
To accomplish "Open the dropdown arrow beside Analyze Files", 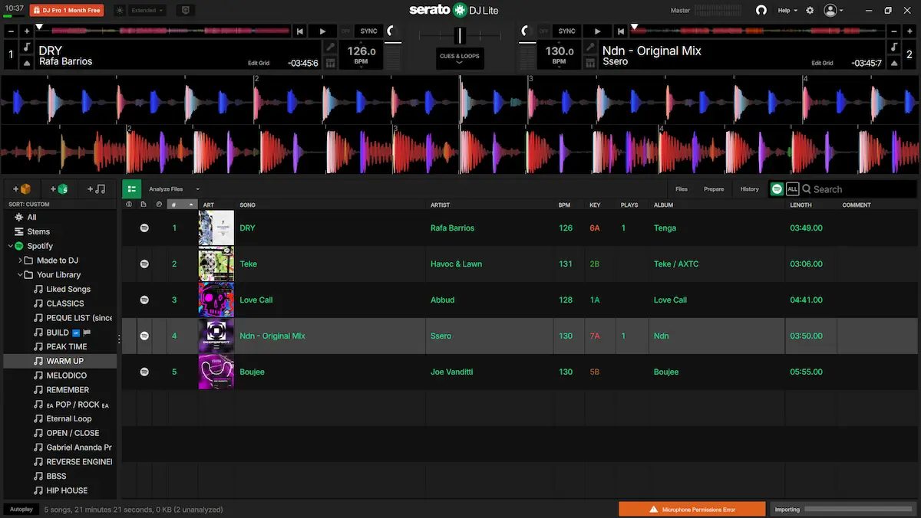I will click(x=197, y=189).
